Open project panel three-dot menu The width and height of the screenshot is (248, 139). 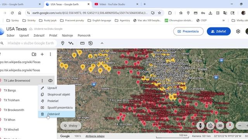50,54
